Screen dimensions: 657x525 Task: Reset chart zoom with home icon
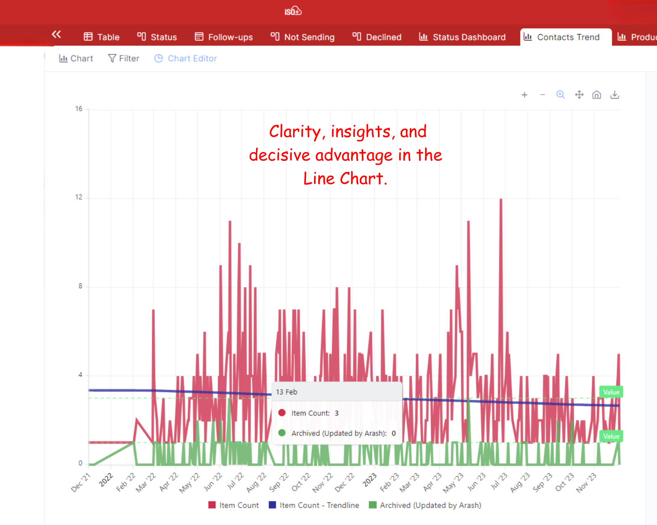(596, 94)
